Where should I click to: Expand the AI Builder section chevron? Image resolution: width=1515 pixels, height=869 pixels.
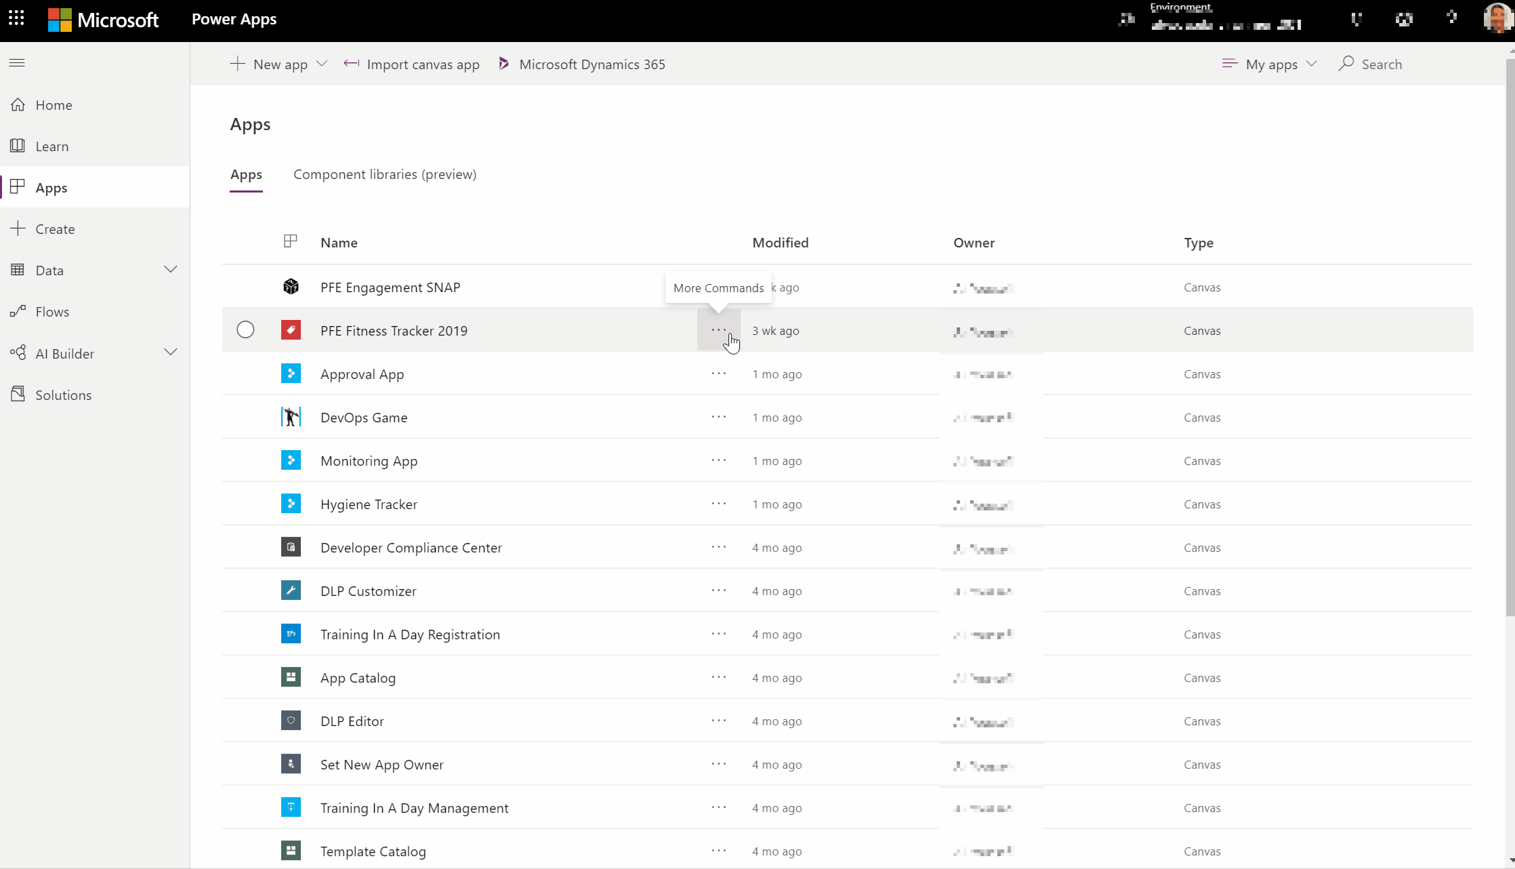point(171,352)
